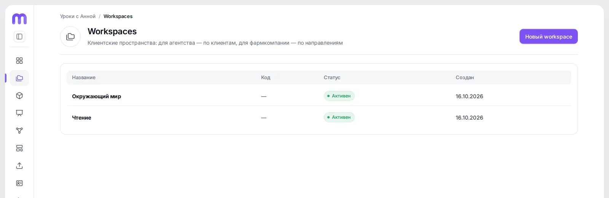The image size is (609, 198).
Task: Click the Клиентские пространства description text
Action: (215, 43)
